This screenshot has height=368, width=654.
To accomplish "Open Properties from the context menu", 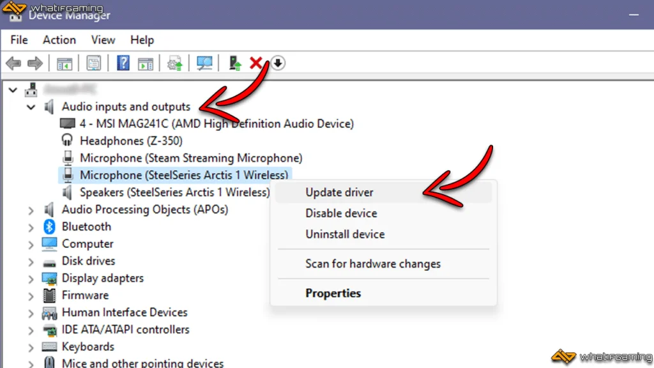I will (x=333, y=293).
